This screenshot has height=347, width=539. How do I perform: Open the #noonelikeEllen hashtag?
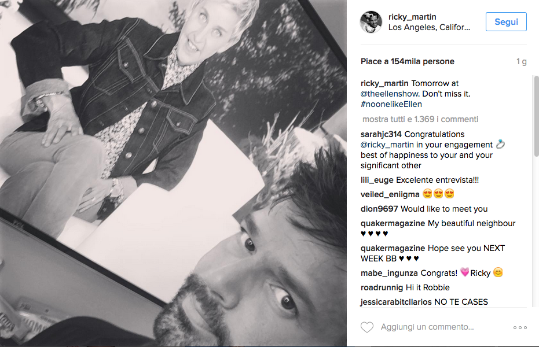[x=391, y=104]
